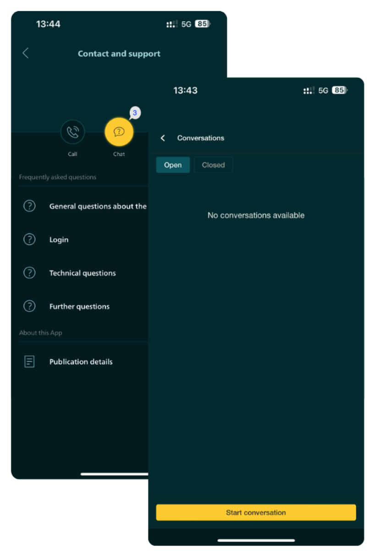Open the Technical questions entry

(83, 273)
